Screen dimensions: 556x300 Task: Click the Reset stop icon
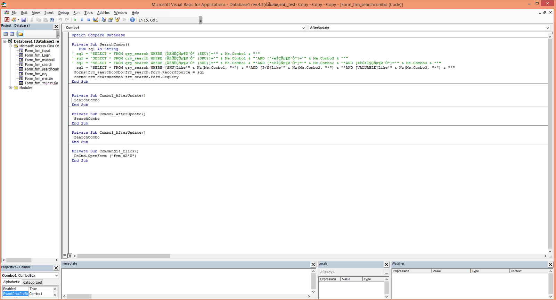[x=89, y=20]
